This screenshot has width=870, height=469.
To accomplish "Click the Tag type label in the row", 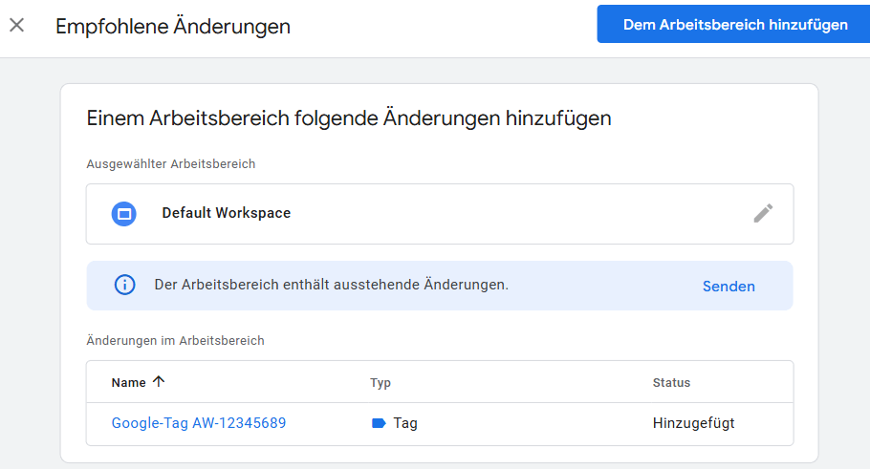I will [x=405, y=423].
